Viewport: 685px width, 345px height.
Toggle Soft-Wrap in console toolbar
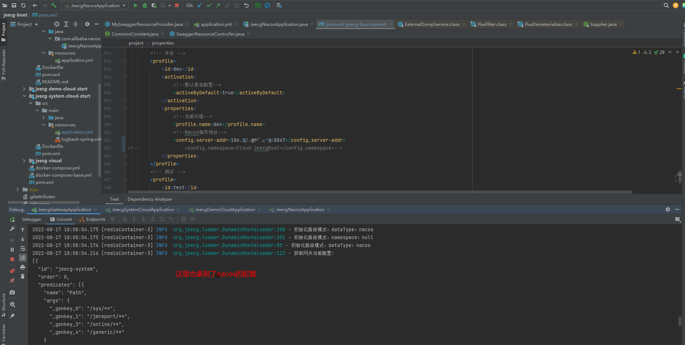click(x=23, y=248)
